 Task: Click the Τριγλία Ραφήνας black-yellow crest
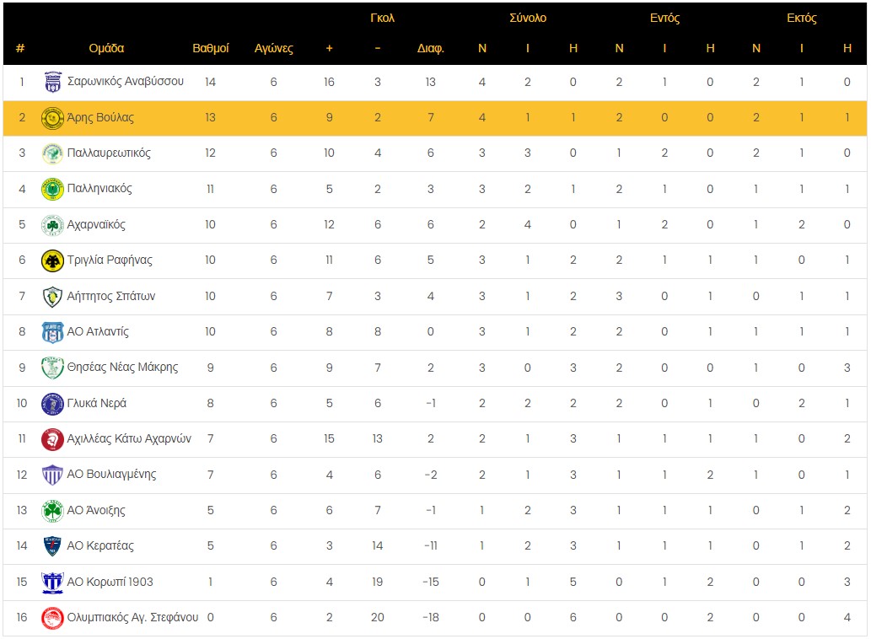click(52, 260)
